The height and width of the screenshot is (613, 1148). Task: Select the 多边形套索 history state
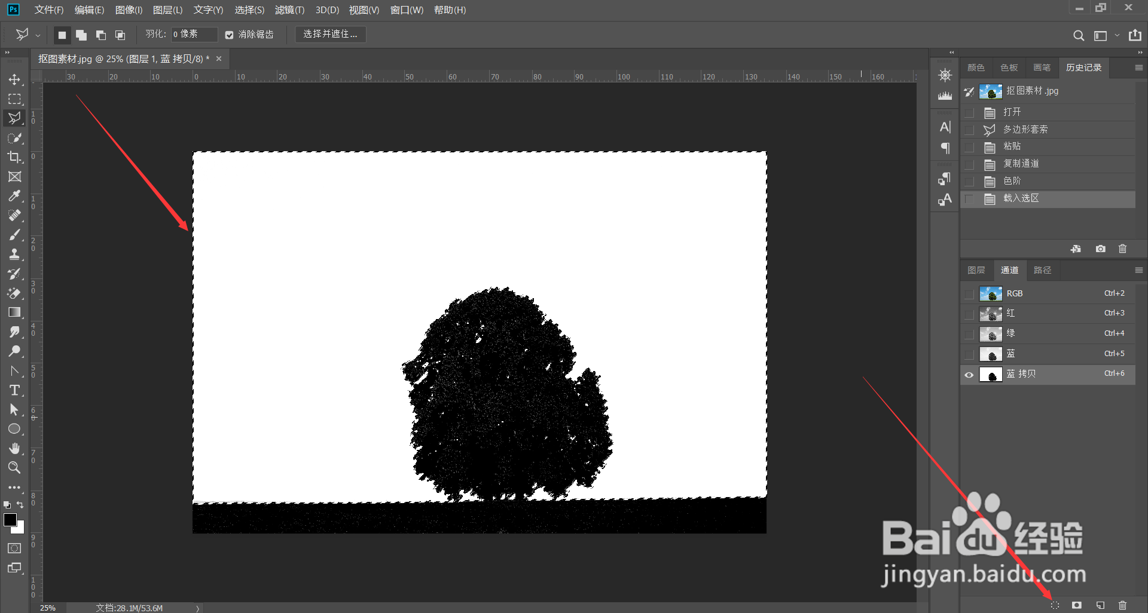click(1048, 130)
